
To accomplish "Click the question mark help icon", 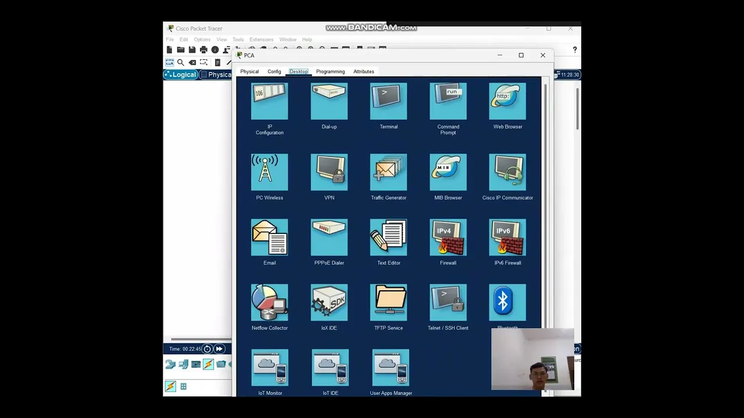I will (x=575, y=50).
